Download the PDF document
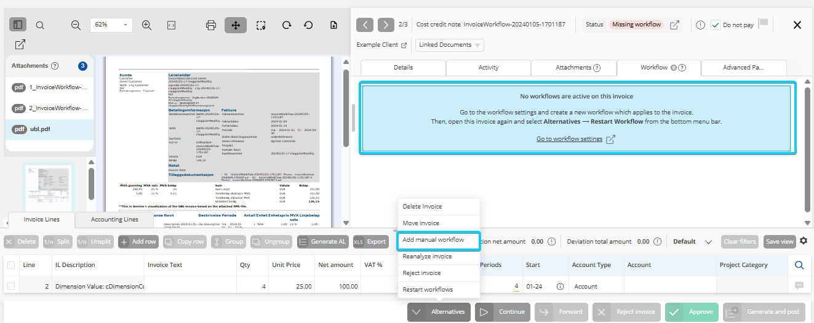The image size is (814, 323). point(333,25)
